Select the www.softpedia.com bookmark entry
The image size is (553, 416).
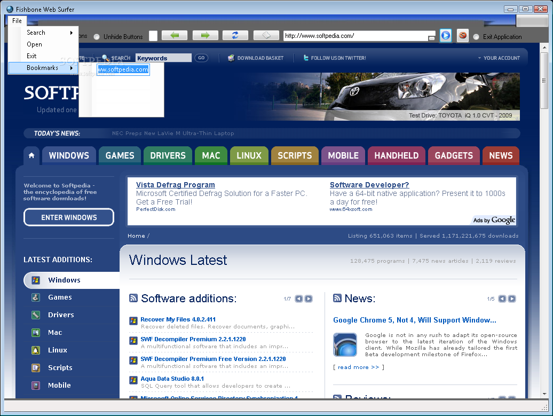123,69
